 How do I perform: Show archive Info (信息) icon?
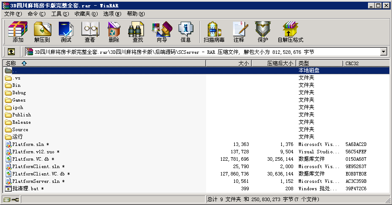pyautogui.click(x=186, y=32)
